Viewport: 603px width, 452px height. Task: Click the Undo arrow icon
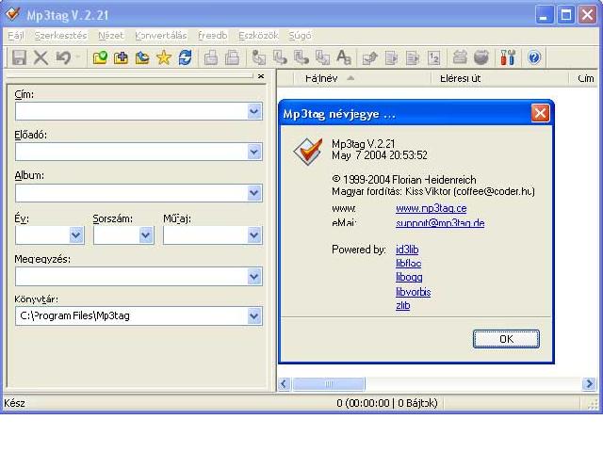tap(63, 57)
